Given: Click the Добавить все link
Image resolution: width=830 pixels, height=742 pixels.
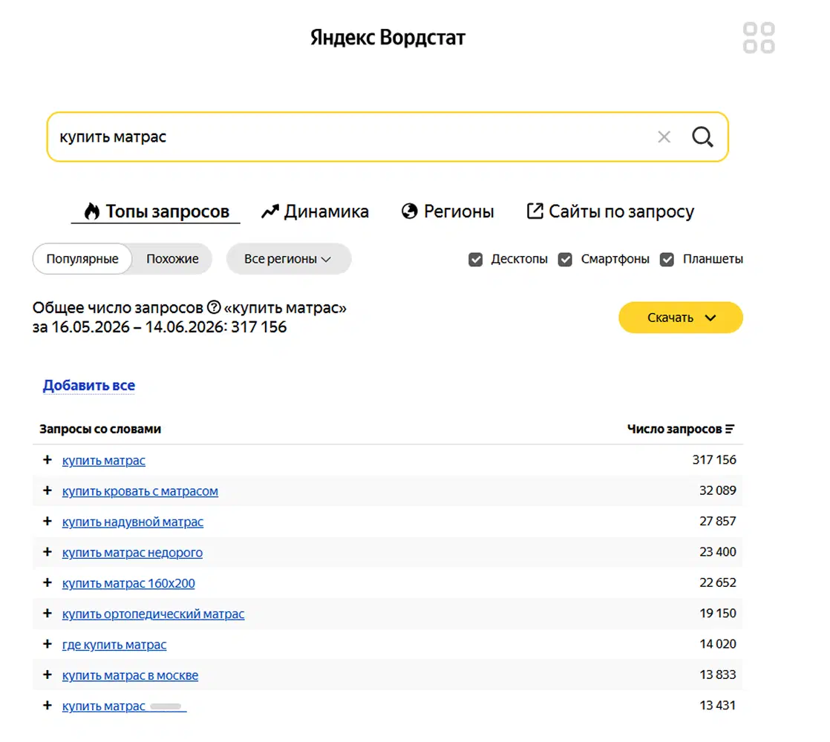Looking at the screenshot, I should 89,385.
